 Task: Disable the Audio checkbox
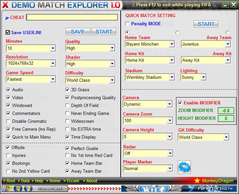point(8,90)
